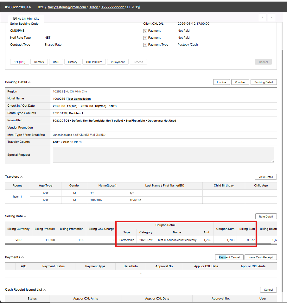Click inside the Special Request text area
287x303 pixels.
[x=163, y=155]
